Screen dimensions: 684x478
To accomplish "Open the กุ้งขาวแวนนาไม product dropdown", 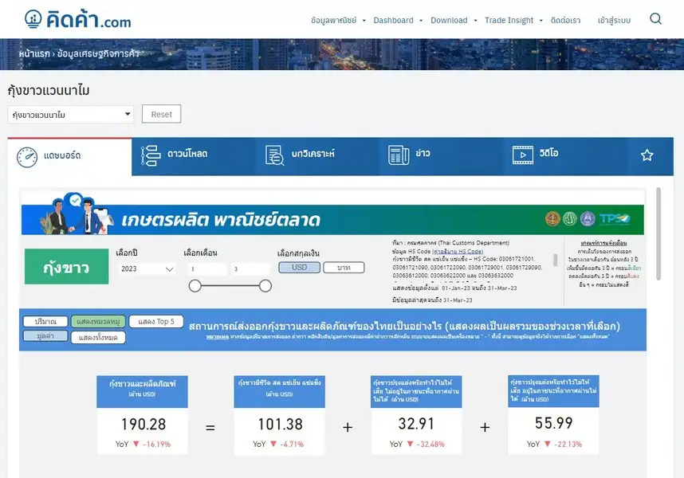I will 71,115.
